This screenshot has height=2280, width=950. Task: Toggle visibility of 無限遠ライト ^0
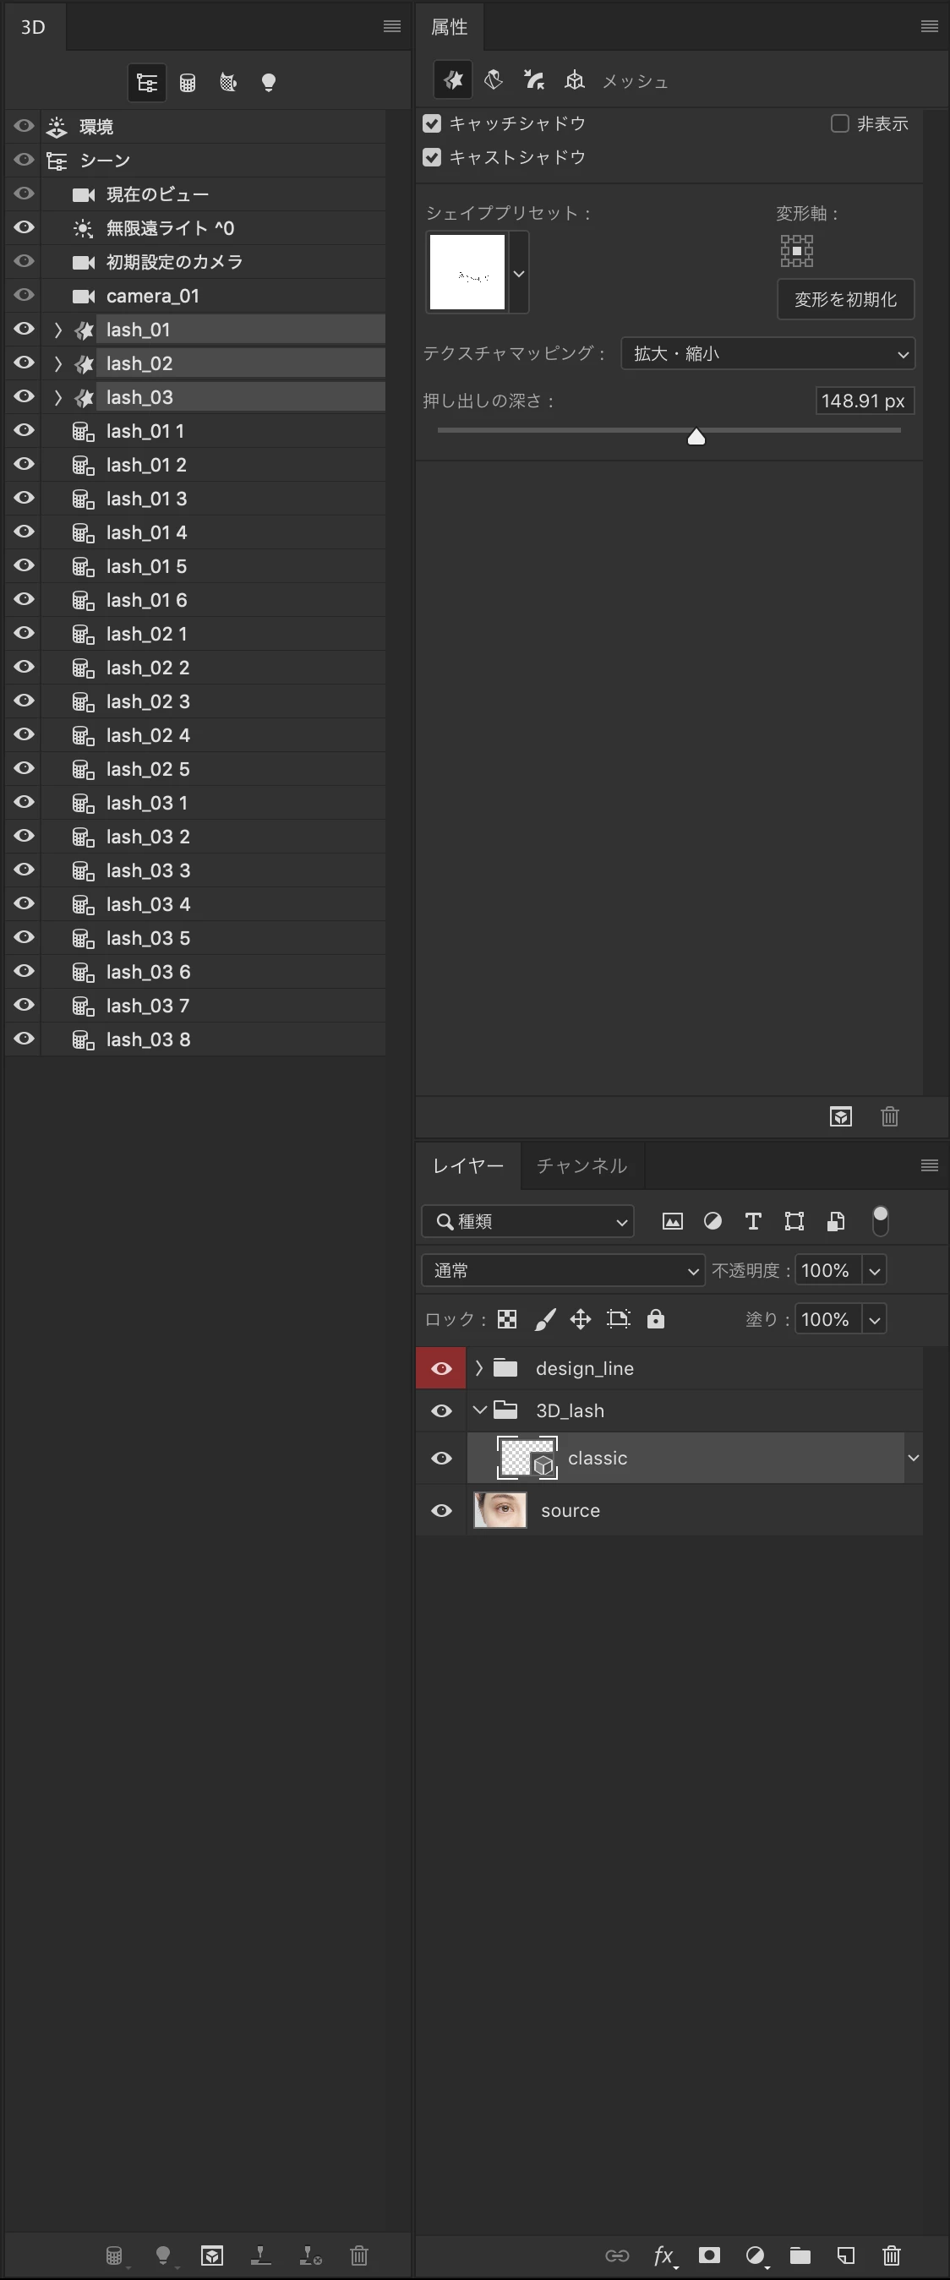(24, 227)
